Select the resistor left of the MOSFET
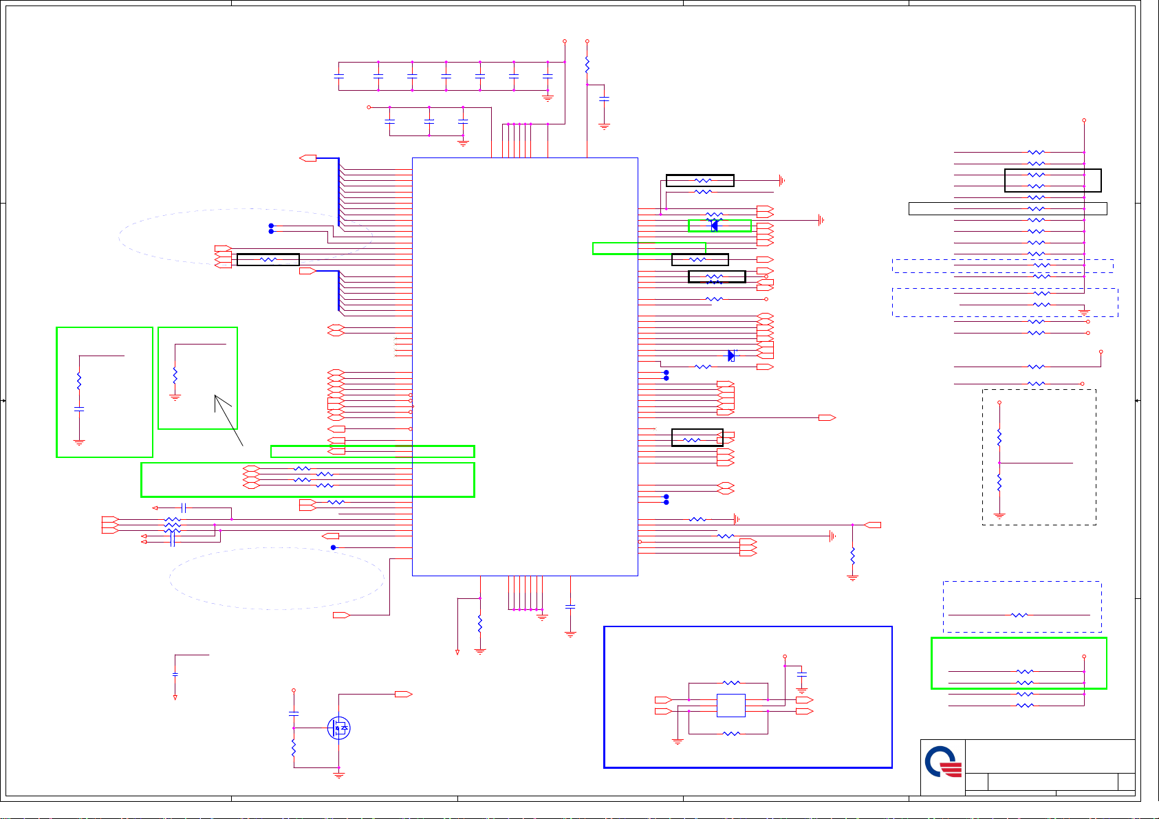The image size is (1159, 819). coord(294,748)
